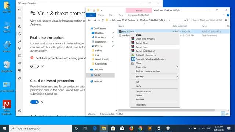Choose Edit with Notepad++
This screenshot has width=235, height=132.
(155, 55)
